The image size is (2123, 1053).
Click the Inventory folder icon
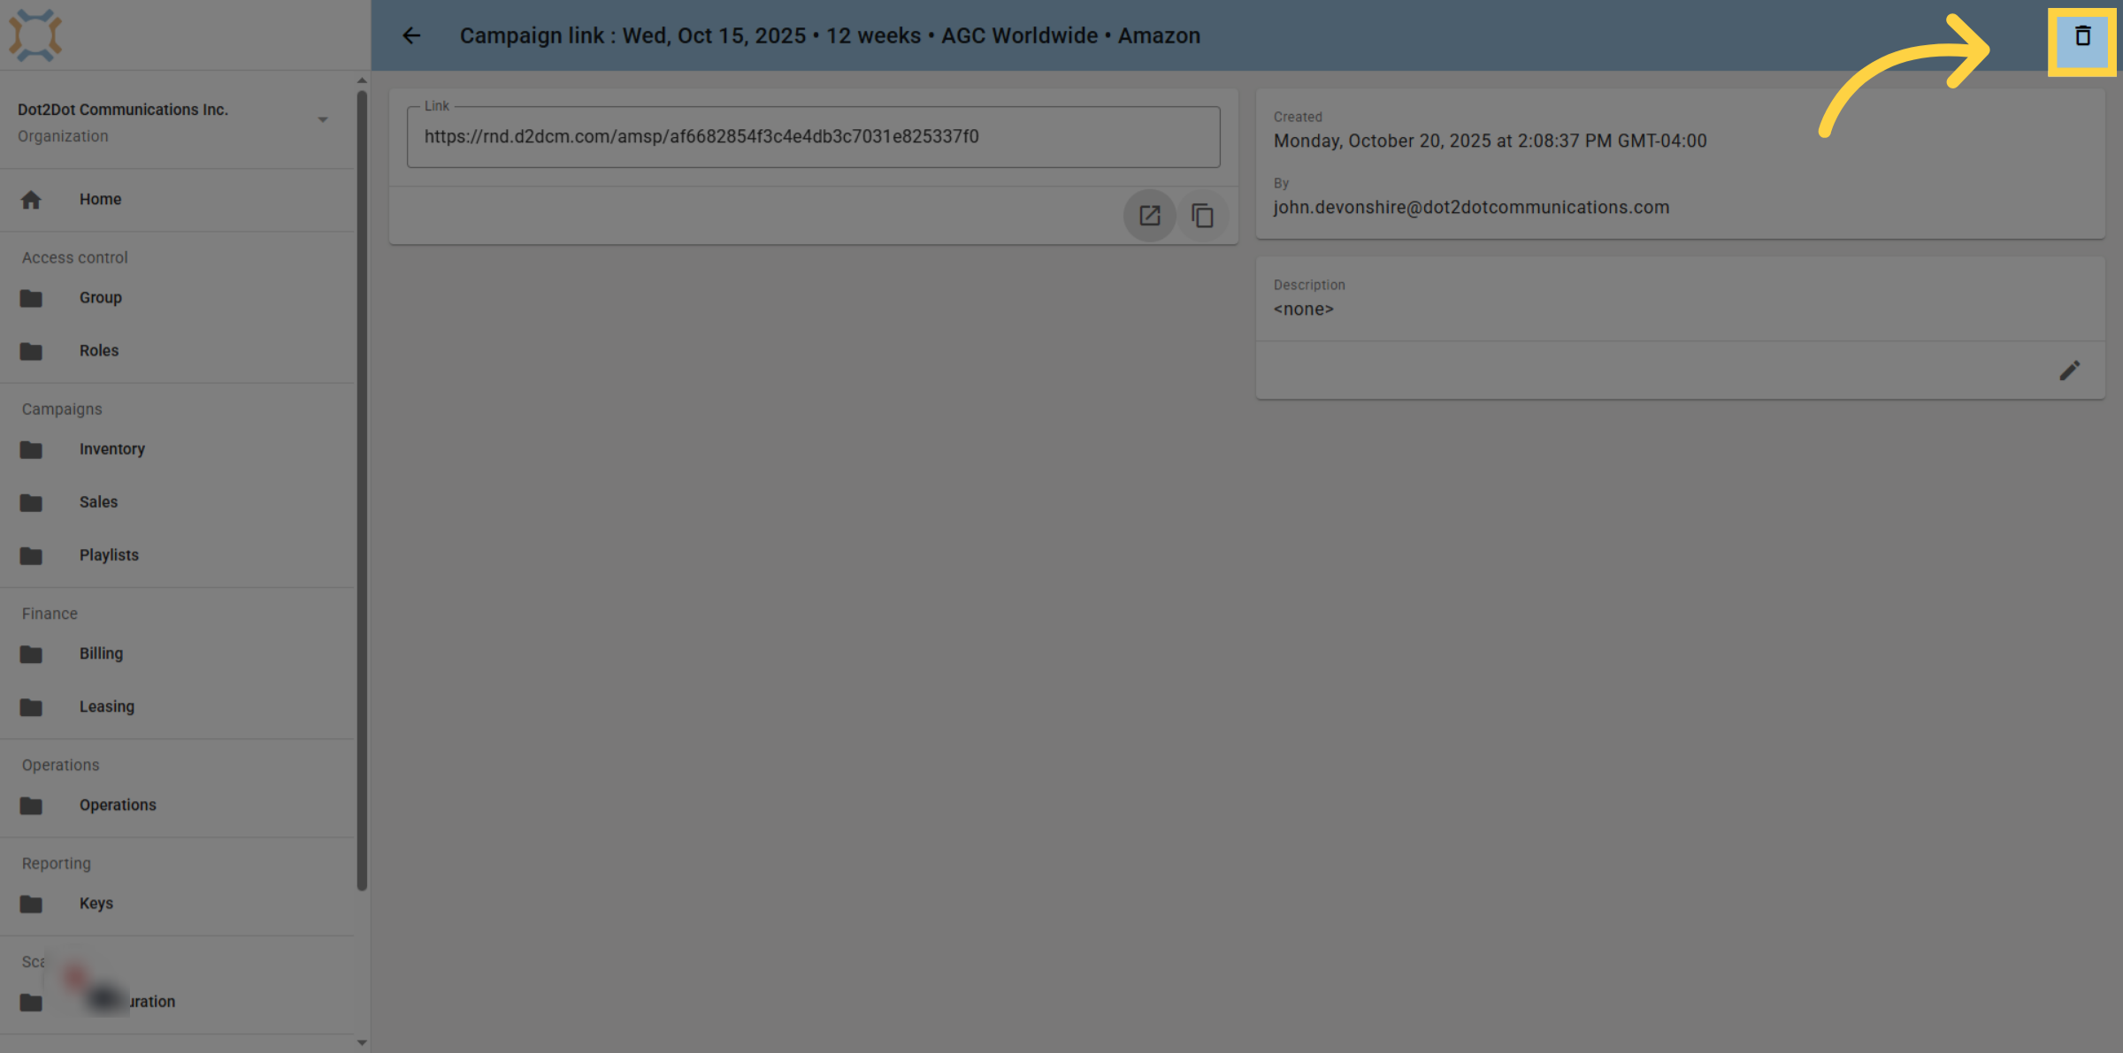pyautogui.click(x=31, y=450)
